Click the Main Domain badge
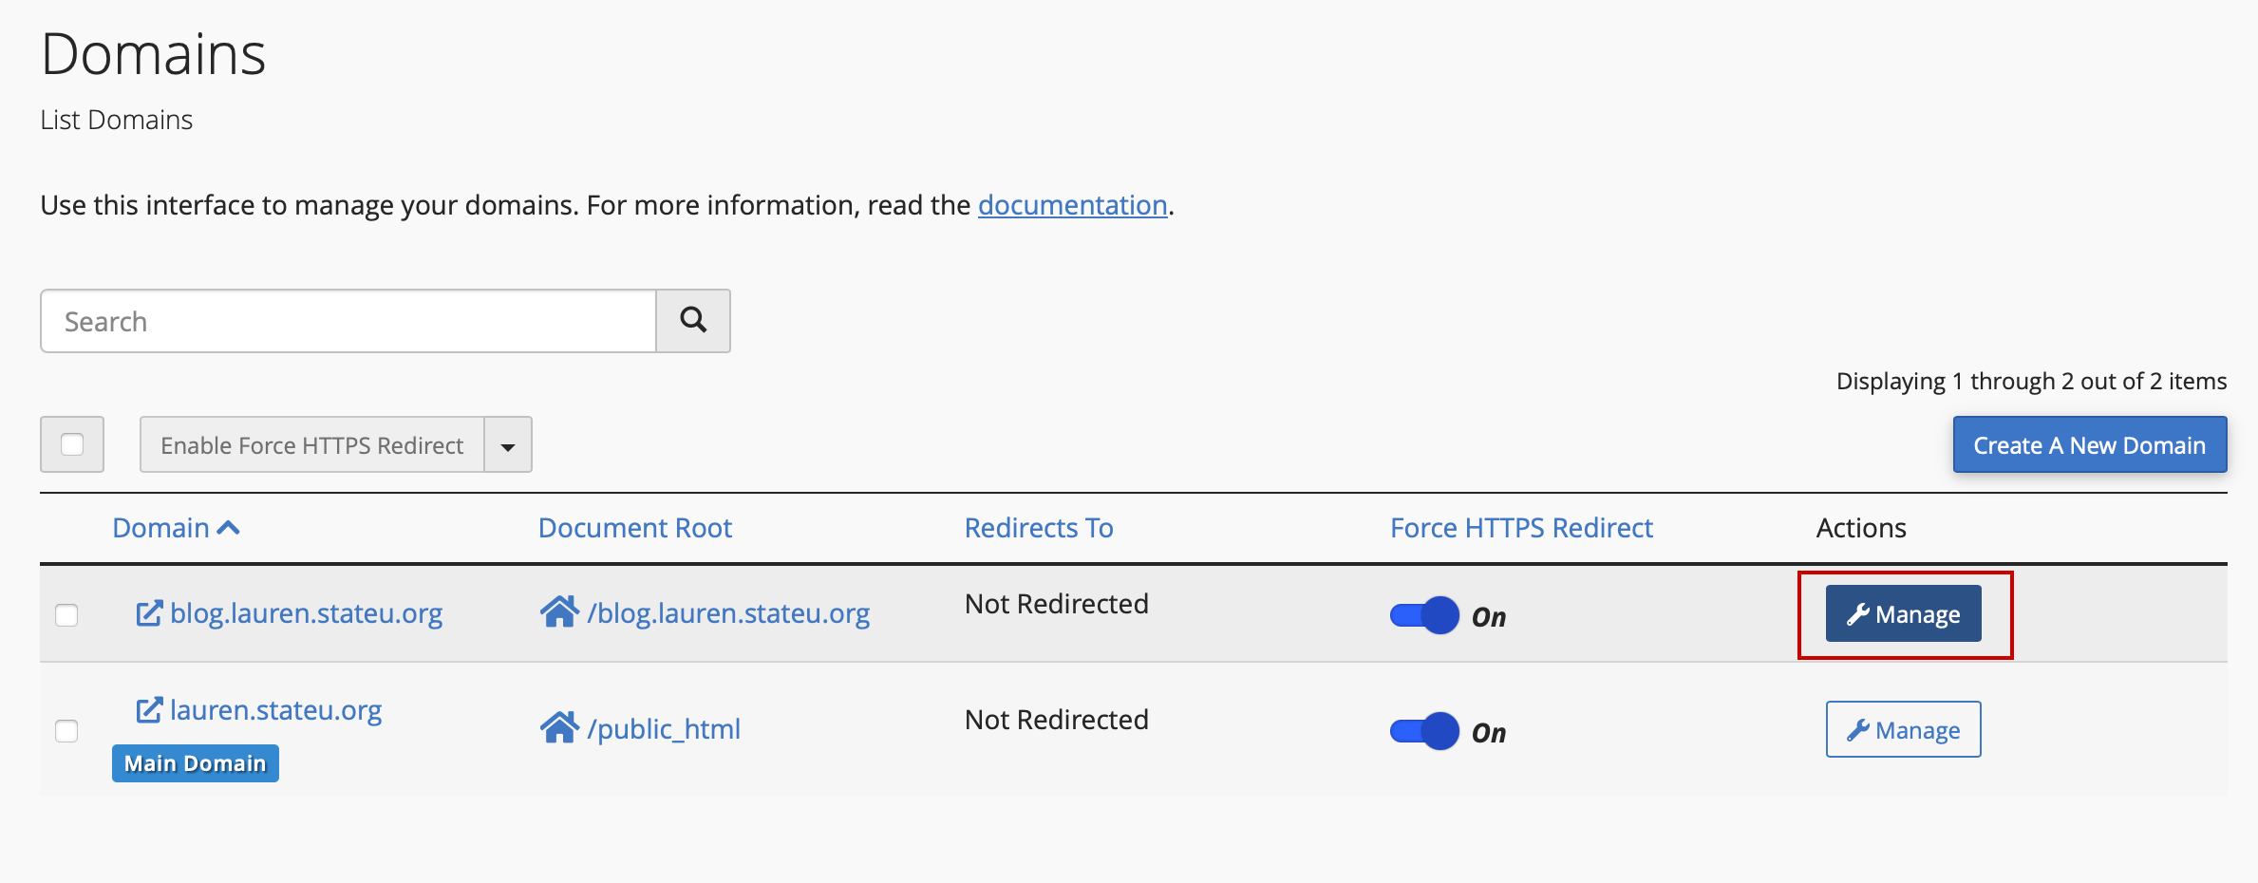This screenshot has height=883, width=2258. pyautogui.click(x=196, y=763)
